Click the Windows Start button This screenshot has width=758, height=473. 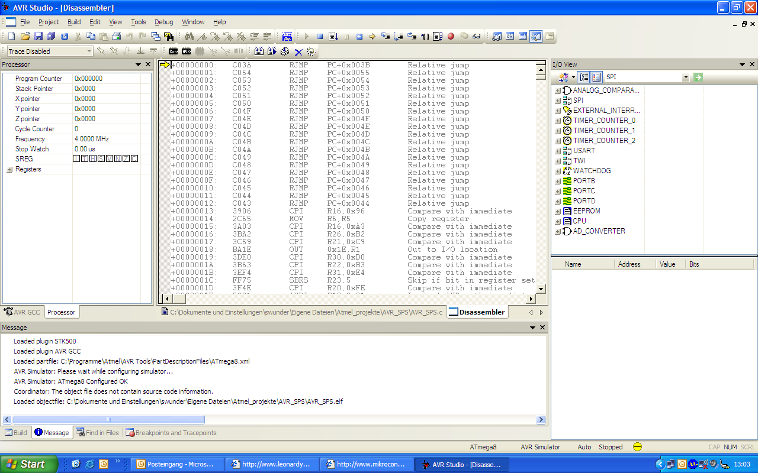pos(29,464)
